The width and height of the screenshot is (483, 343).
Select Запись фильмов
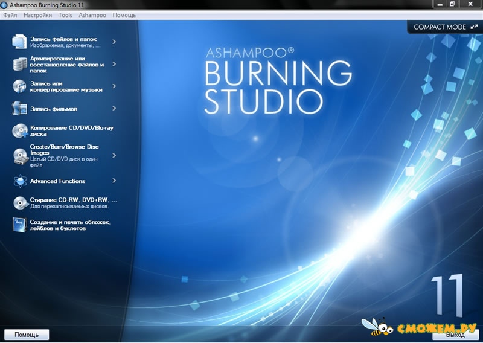pos(54,109)
